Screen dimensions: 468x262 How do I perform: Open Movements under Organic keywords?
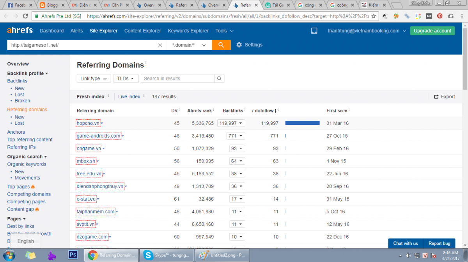pyautogui.click(x=27, y=178)
